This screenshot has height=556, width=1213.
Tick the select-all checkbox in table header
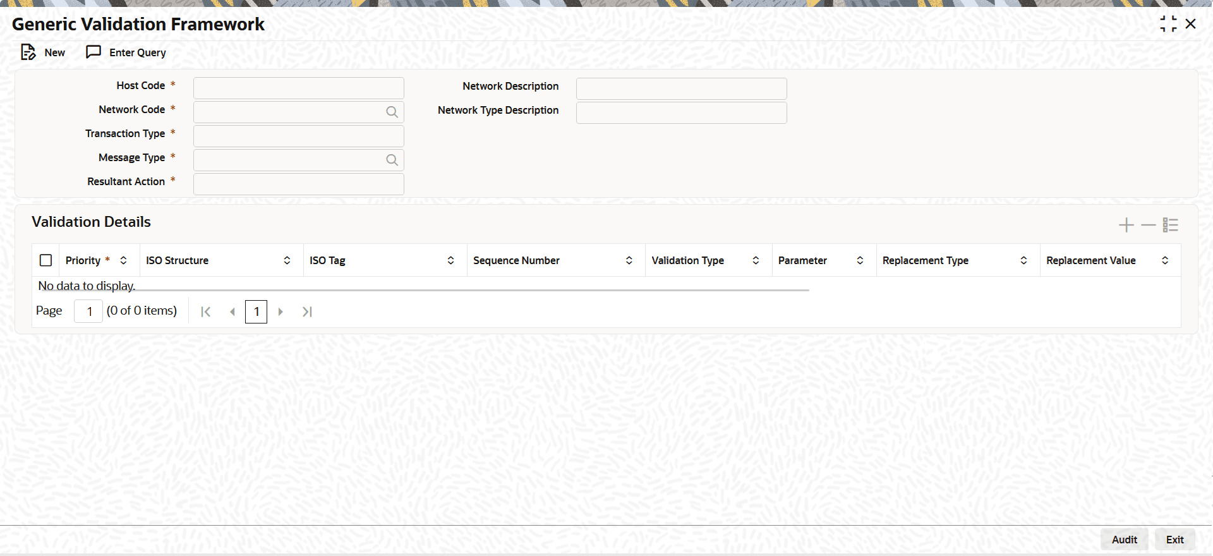[45, 260]
